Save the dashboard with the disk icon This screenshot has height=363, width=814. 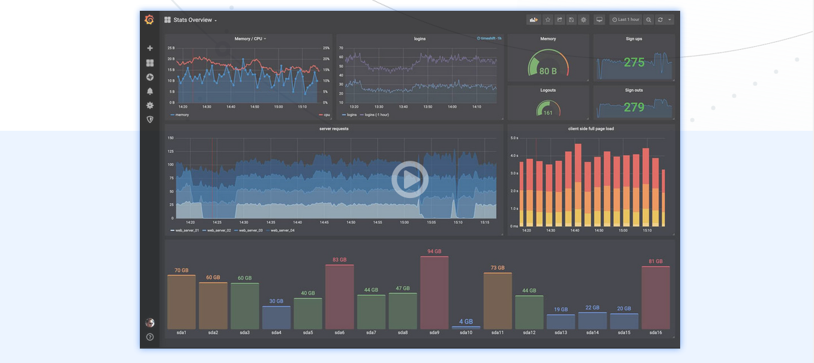click(x=571, y=19)
